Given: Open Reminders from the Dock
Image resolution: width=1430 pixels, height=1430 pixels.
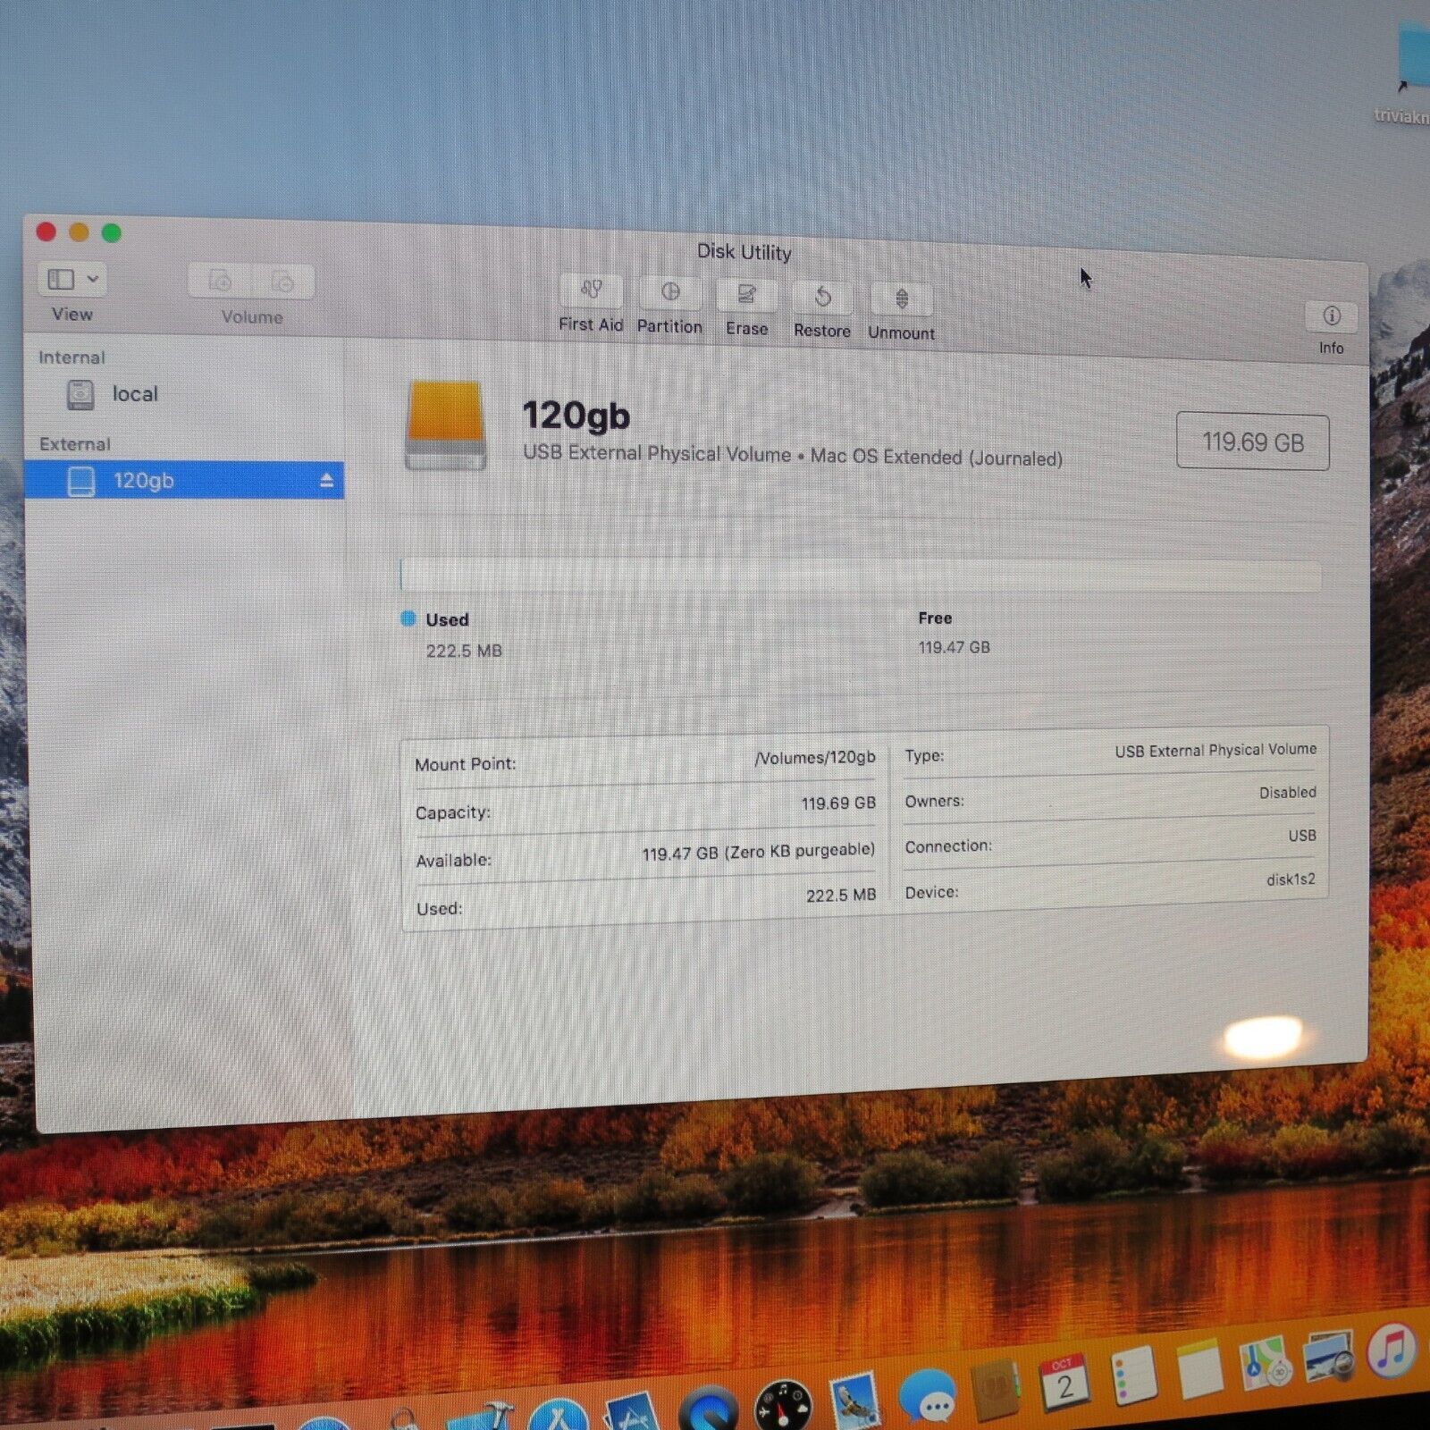Looking at the screenshot, I should click(x=1133, y=1375).
